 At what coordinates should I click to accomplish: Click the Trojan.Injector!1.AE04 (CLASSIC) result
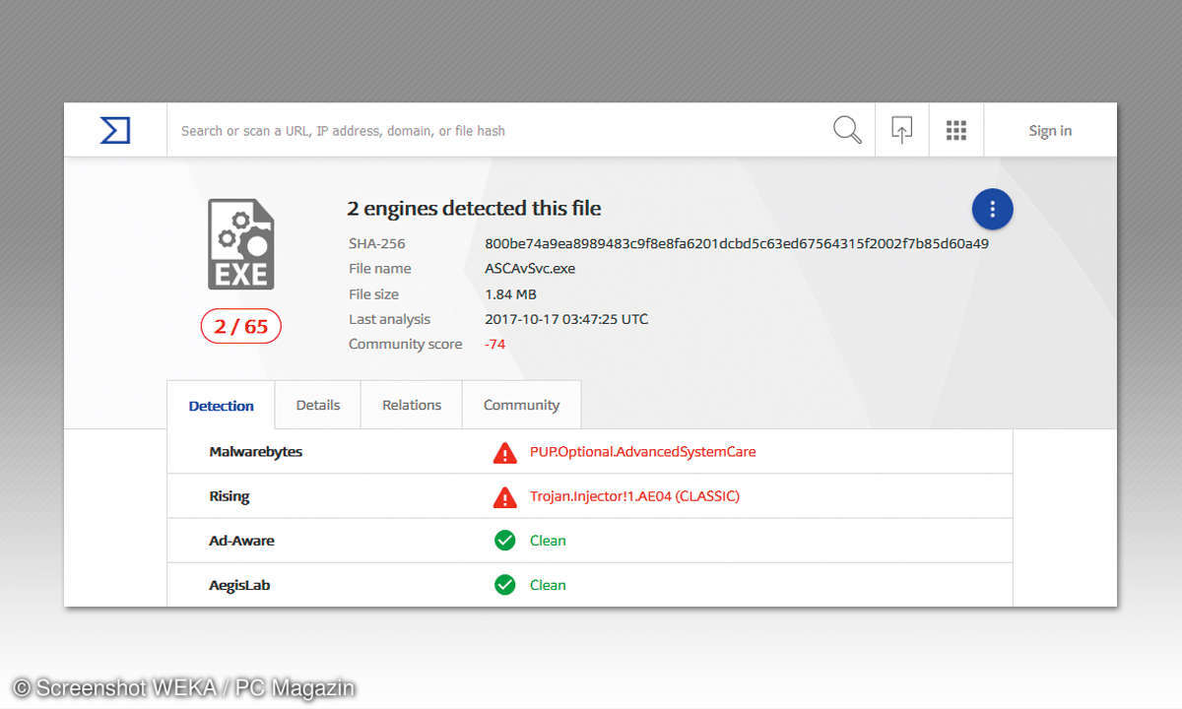(634, 496)
